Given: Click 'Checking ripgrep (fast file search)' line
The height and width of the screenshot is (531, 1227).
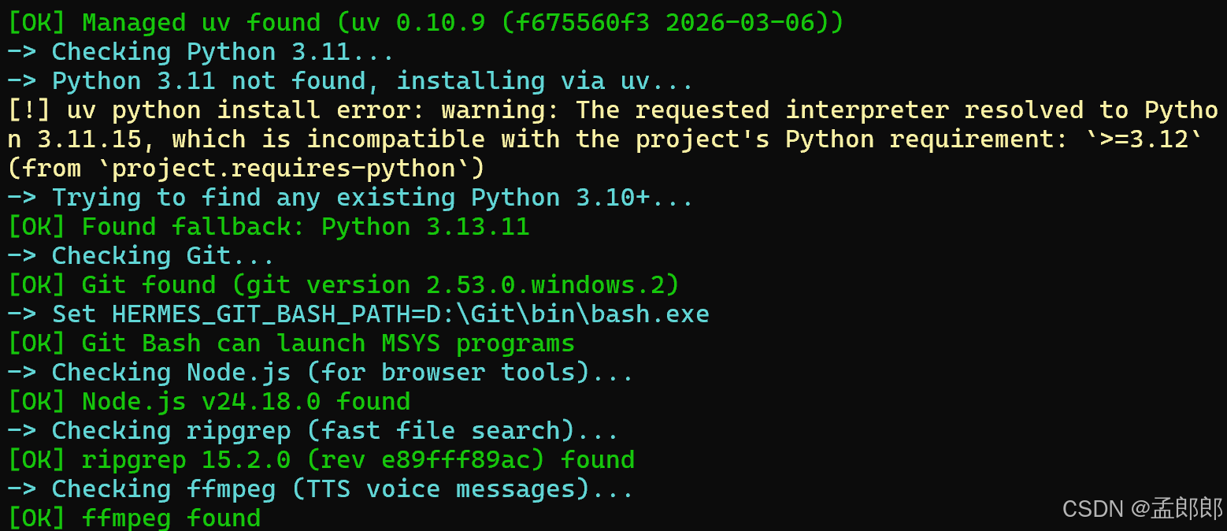Looking at the screenshot, I should pos(313,431).
